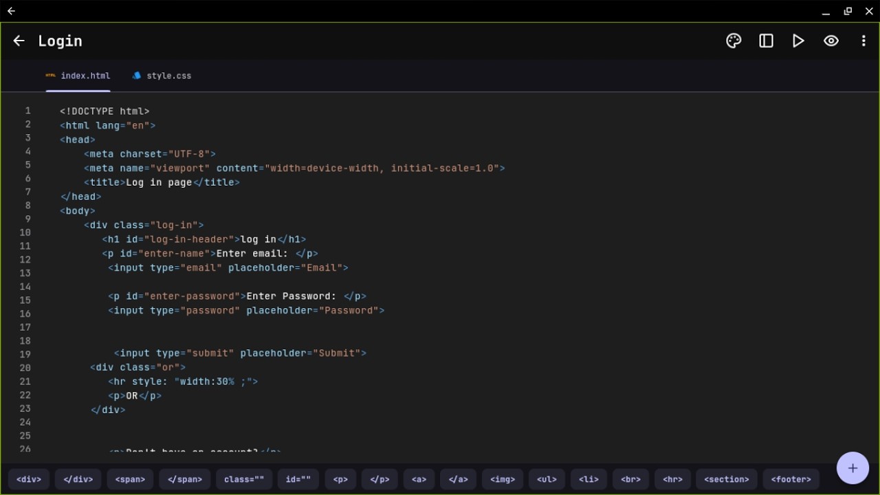Click the input type="submit" line
This screenshot has width=880, height=495.
coord(240,353)
